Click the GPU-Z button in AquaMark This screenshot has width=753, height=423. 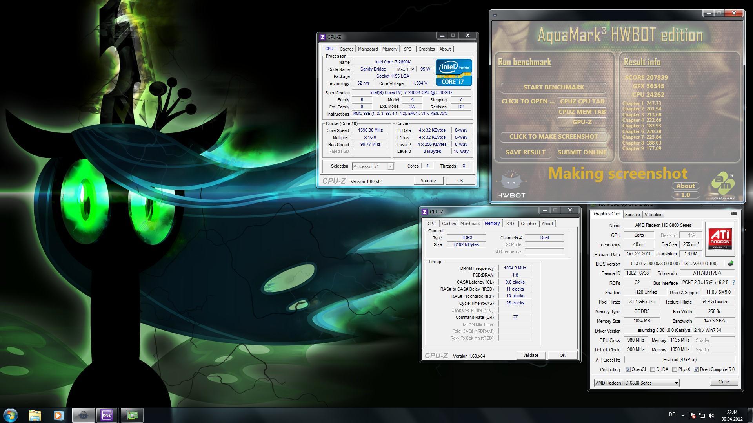[582, 122]
